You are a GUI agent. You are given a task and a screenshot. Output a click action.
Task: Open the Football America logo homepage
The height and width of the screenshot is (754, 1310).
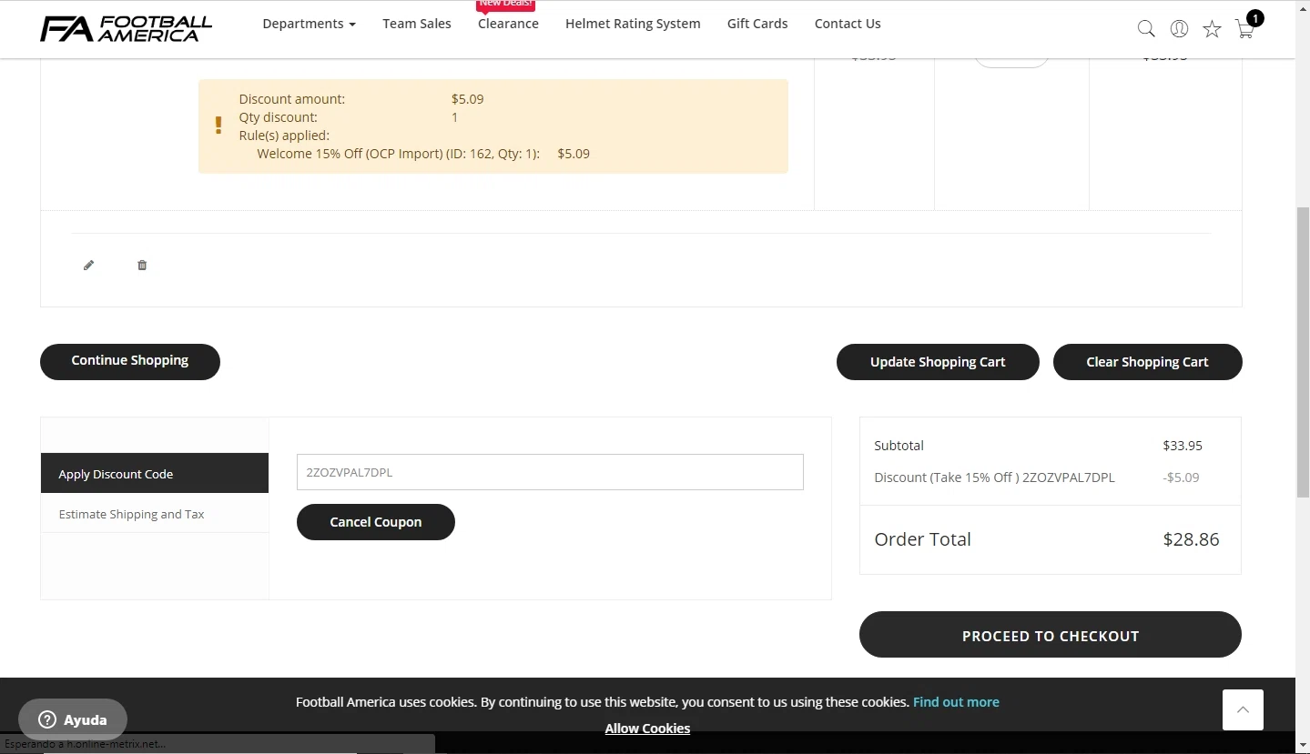pos(126,28)
